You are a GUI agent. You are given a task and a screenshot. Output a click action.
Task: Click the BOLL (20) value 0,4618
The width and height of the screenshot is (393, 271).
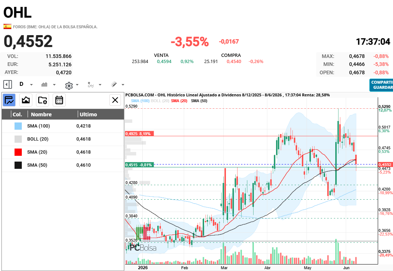click(84, 139)
